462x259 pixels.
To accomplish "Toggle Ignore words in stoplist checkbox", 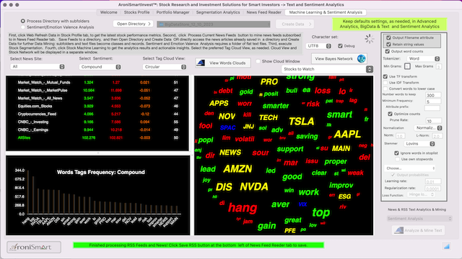I will (396, 153).
